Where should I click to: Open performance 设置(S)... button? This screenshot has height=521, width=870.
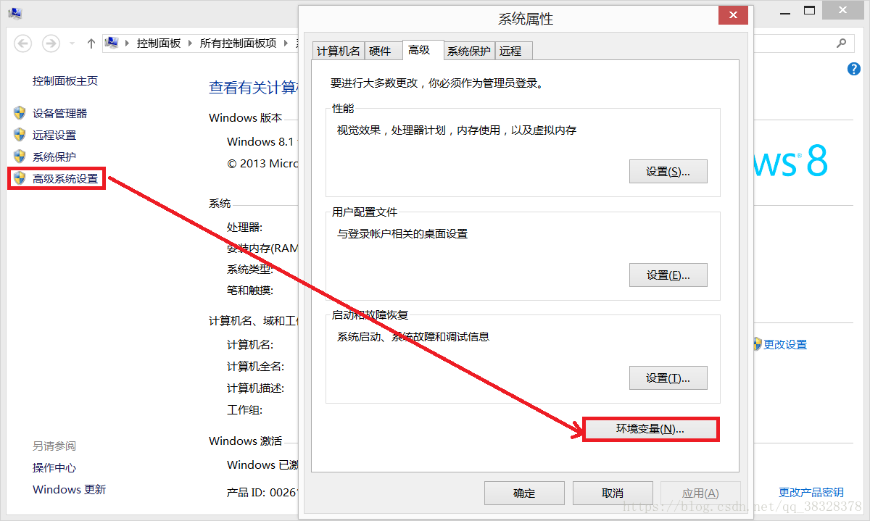[x=668, y=172]
